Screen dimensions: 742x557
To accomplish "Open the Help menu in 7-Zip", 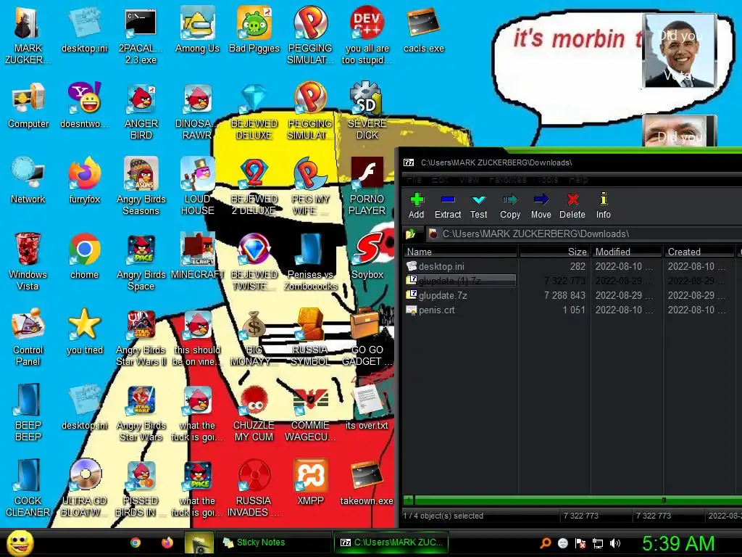I will (578, 180).
